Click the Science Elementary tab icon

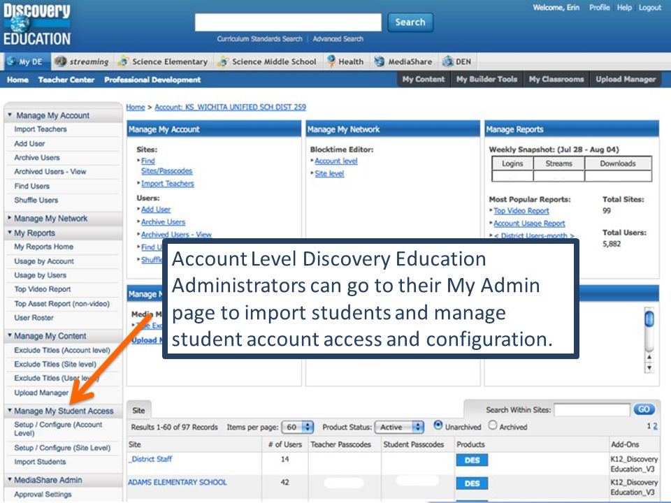click(x=123, y=61)
